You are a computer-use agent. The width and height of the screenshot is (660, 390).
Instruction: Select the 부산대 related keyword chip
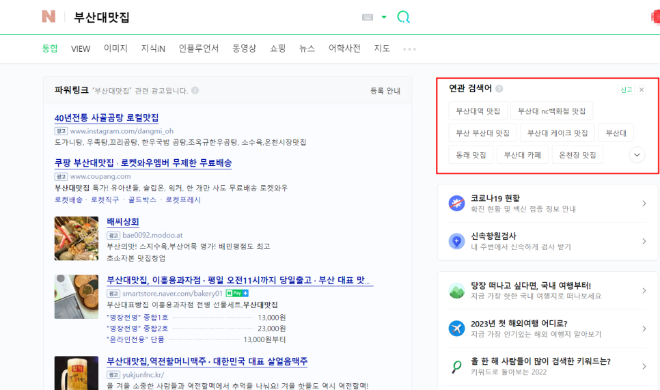click(x=616, y=133)
